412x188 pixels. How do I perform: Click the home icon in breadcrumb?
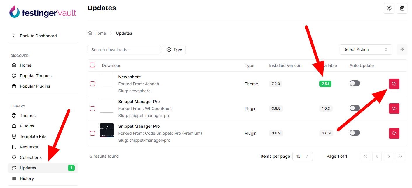pos(90,33)
